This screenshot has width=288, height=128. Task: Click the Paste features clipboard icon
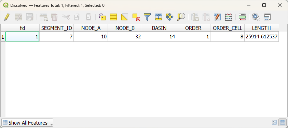point(88,17)
